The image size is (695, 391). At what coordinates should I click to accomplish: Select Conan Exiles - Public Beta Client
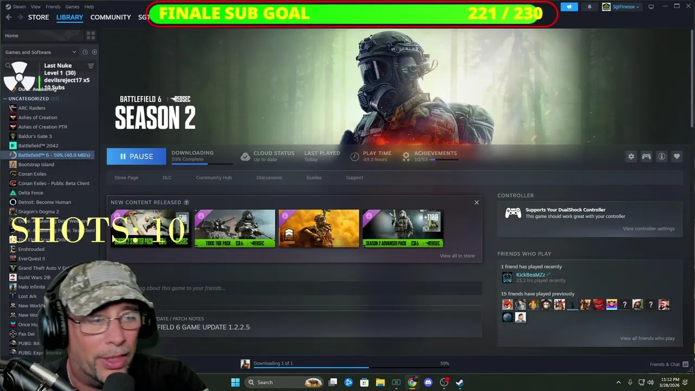click(x=54, y=184)
